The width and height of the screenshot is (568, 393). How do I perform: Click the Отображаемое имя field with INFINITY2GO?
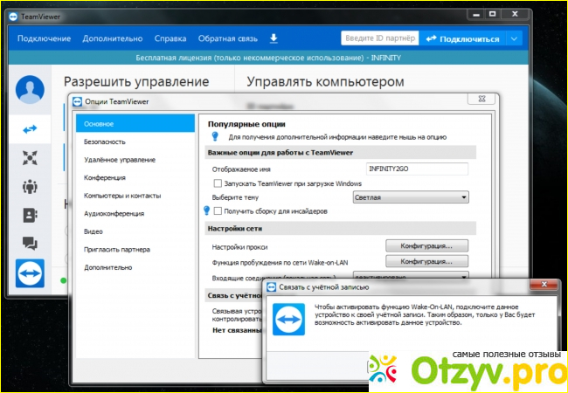(416, 169)
